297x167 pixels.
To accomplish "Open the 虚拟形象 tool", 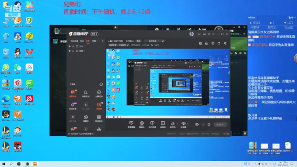I will click(72, 118).
